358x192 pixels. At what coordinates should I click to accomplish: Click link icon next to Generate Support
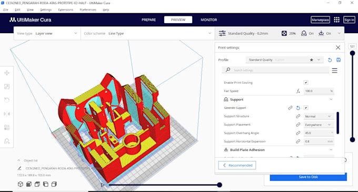290,108
